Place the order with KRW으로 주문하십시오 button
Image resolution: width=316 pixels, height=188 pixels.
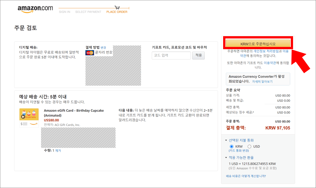pos(258,44)
